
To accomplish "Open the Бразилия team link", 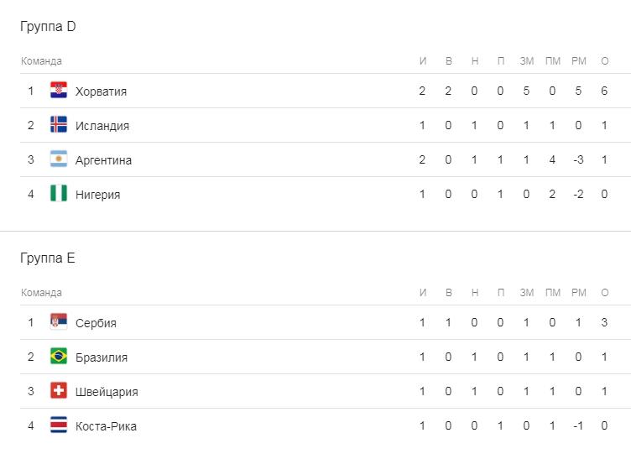I will point(102,357).
